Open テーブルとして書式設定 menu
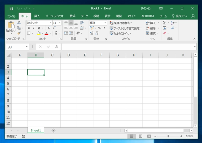 (125, 28)
